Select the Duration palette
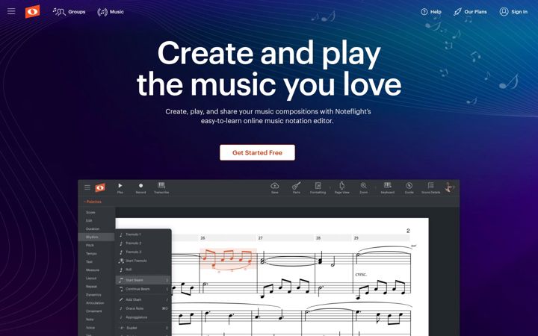This screenshot has height=336, width=538. (93, 229)
